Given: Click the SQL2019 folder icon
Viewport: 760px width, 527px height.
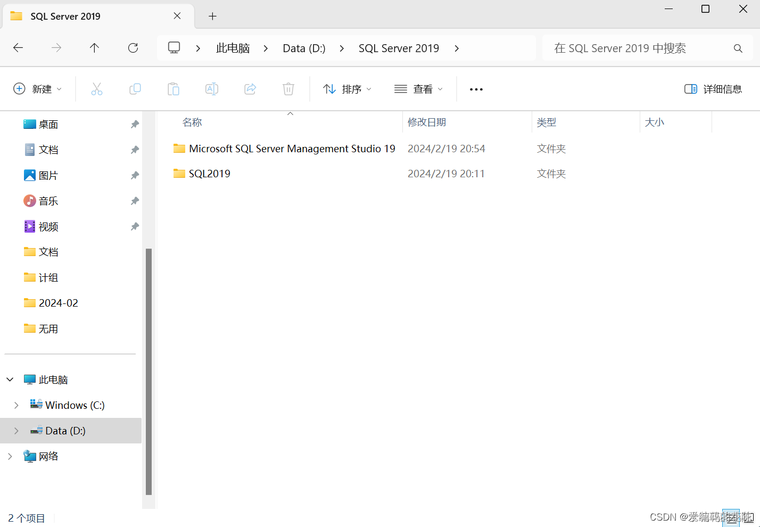Looking at the screenshot, I should 179,174.
